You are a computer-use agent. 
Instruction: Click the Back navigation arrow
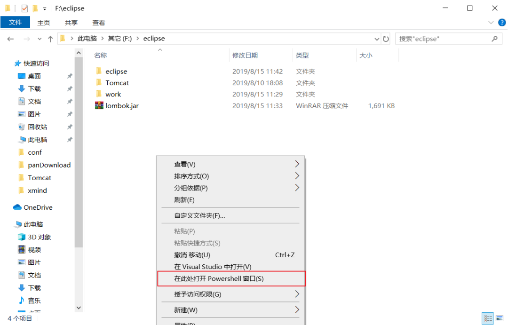[x=10, y=39]
